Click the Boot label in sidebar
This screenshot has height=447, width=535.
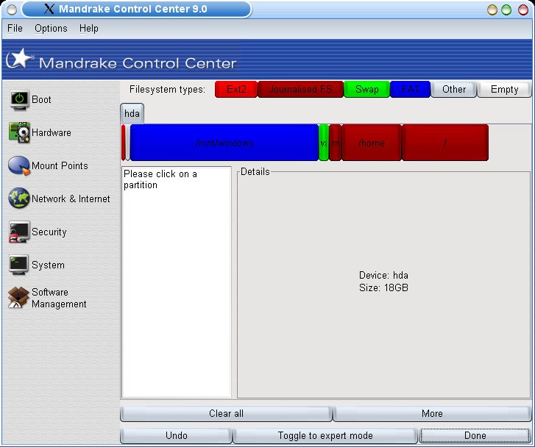pos(41,99)
